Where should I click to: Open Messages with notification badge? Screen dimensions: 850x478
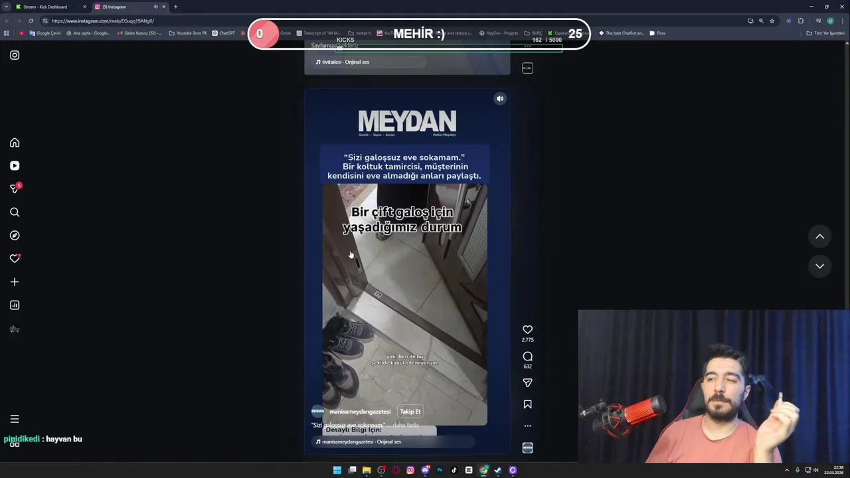click(15, 189)
